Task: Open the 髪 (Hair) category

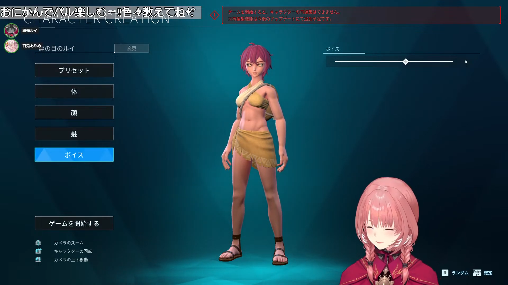Action: pyautogui.click(x=74, y=134)
